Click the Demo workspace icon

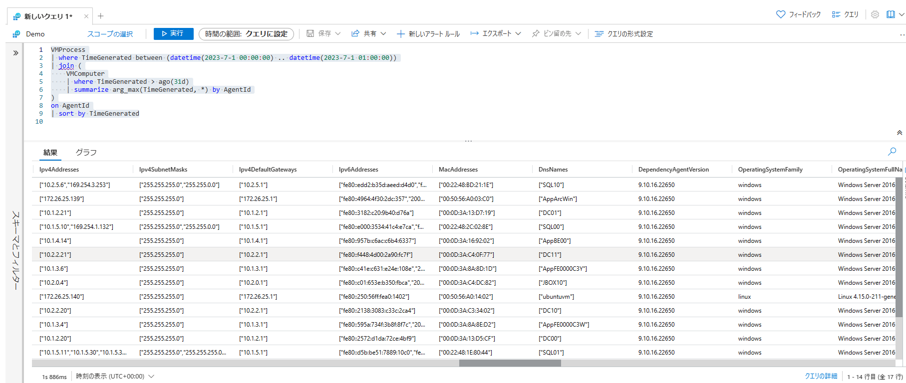[x=16, y=34]
